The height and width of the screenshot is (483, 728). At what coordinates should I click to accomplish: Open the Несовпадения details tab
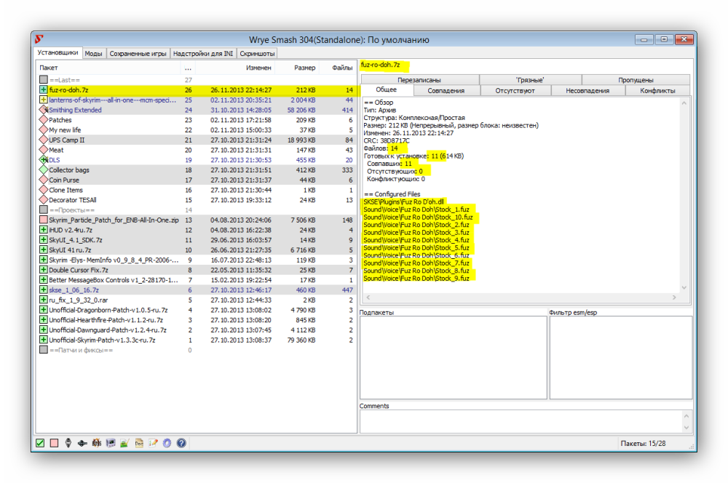click(587, 90)
